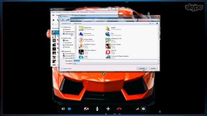Open the chat bubble in call bar
The height and width of the screenshot is (116, 207).
[69, 109]
